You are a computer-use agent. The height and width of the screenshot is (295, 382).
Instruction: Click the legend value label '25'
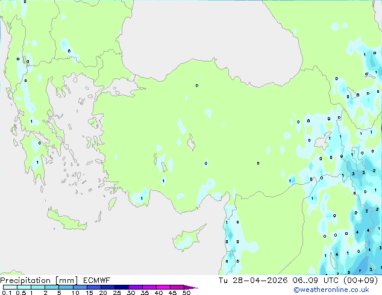117,293
